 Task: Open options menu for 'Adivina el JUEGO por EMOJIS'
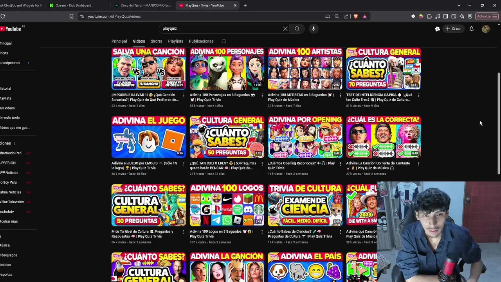pos(184,163)
